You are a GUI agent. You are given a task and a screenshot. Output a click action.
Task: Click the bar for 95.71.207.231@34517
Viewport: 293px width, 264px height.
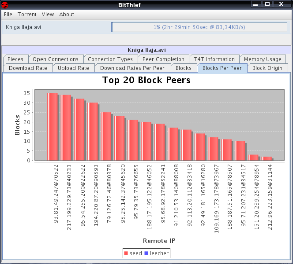point(240,151)
